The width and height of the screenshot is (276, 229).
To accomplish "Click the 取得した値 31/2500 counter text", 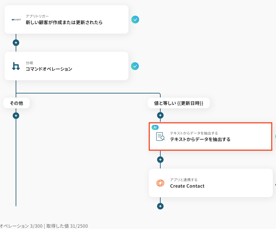I will coord(67,226).
